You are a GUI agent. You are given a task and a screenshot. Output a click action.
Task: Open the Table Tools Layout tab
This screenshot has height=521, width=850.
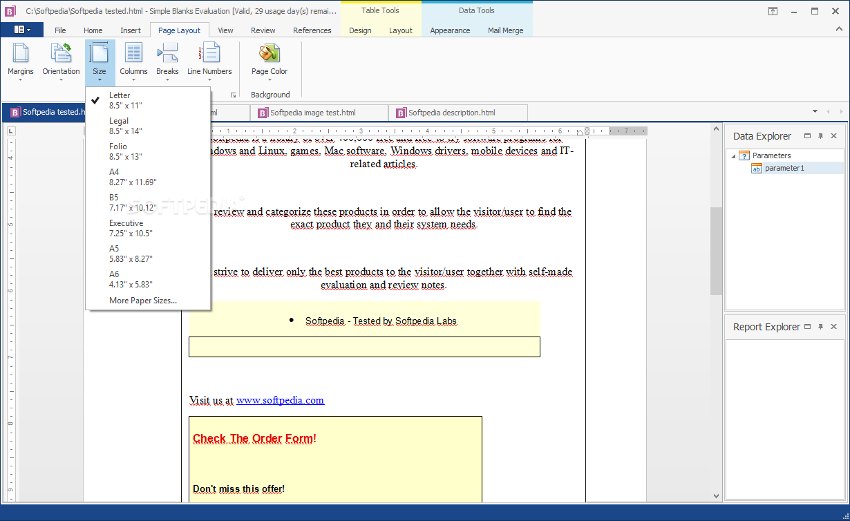click(x=401, y=30)
